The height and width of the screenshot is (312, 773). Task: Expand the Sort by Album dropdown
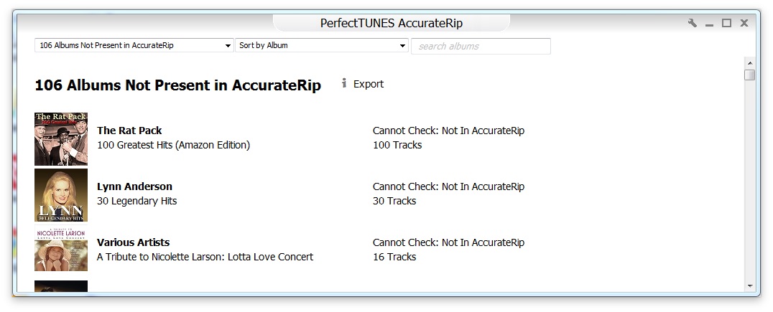click(x=322, y=45)
